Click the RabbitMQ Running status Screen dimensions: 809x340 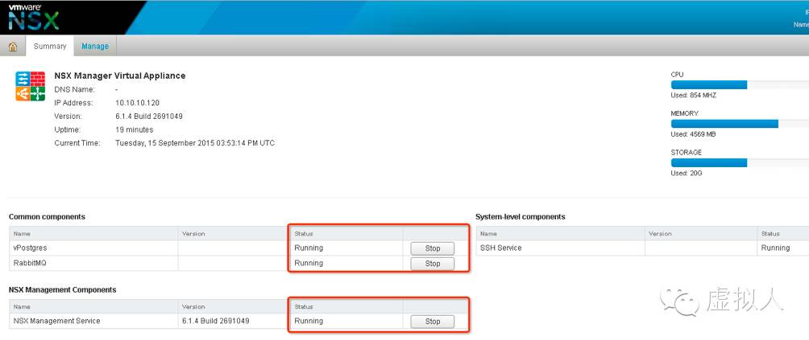309,264
